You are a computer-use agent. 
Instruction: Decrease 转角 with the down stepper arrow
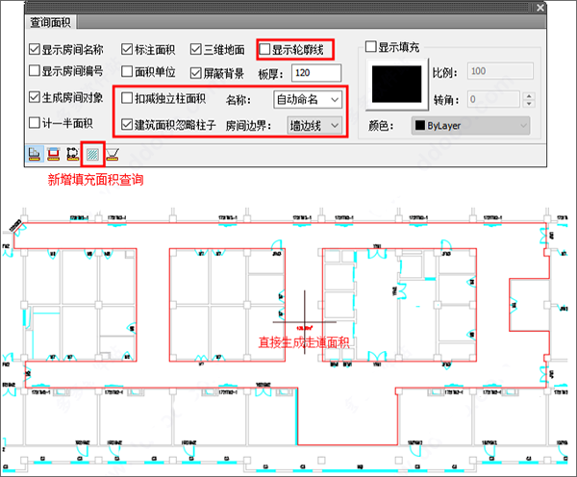[x=529, y=104]
